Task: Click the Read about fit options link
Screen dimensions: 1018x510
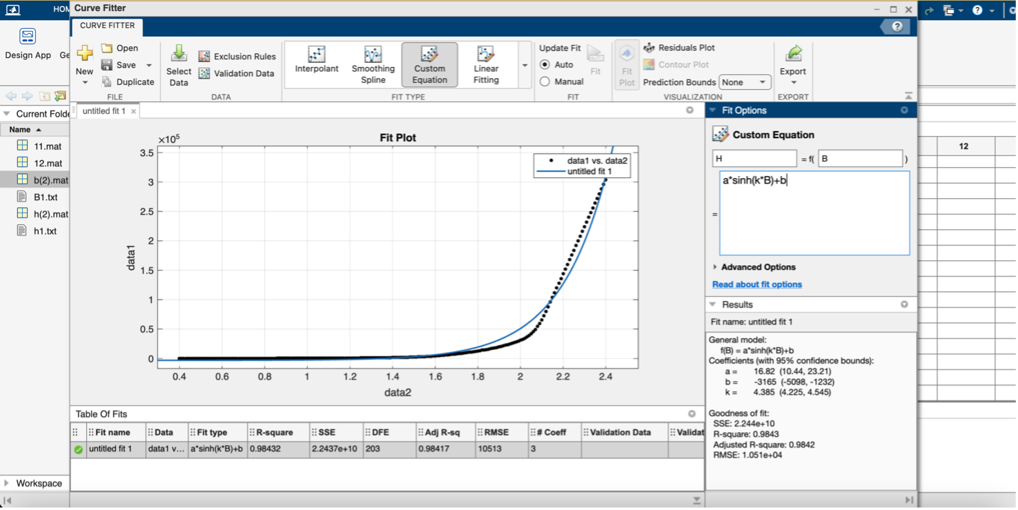Action: click(756, 284)
